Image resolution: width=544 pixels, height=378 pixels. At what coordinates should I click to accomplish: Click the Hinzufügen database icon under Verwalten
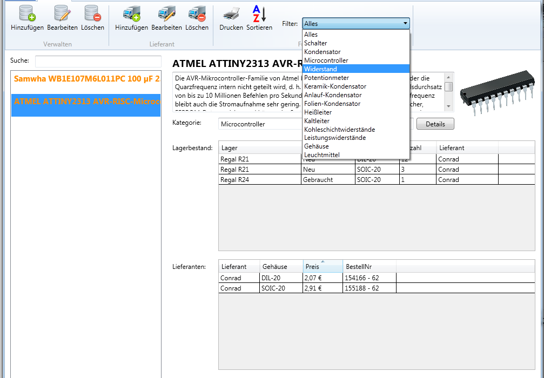pos(27,14)
